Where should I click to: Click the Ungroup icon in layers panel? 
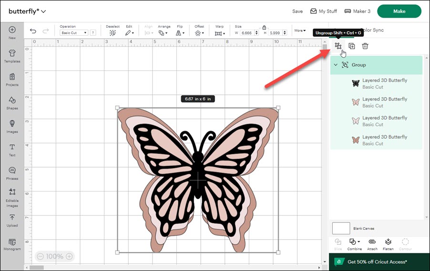338,46
